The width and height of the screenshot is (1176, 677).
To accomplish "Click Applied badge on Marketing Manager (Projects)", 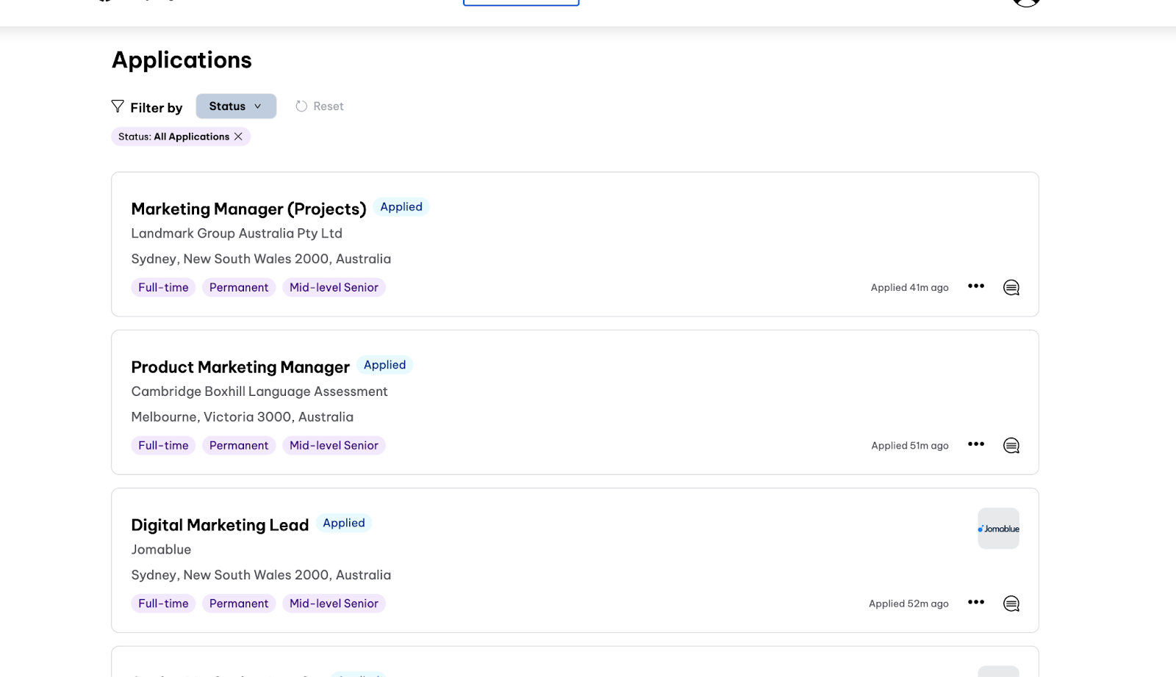I will (x=401, y=207).
